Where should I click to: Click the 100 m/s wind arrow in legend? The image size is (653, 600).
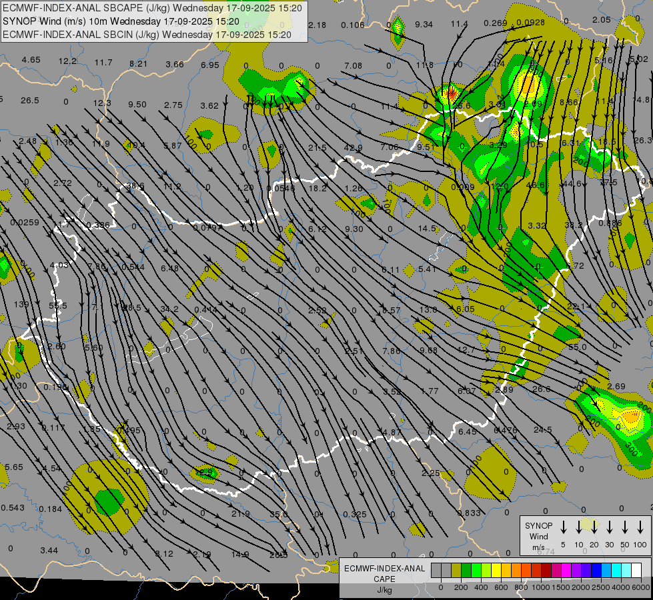pos(640,527)
